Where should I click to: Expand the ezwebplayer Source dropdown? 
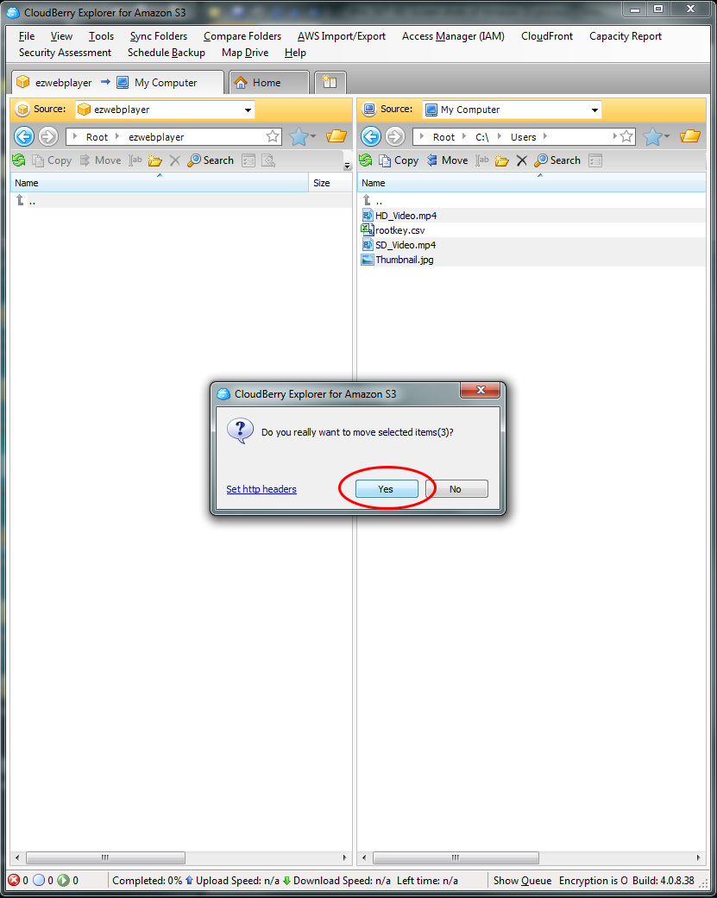pos(248,110)
